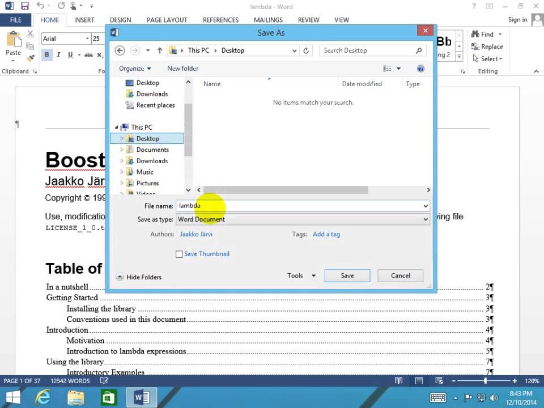Open the Arial font name dropdown
The height and width of the screenshot is (408, 544).
point(87,39)
